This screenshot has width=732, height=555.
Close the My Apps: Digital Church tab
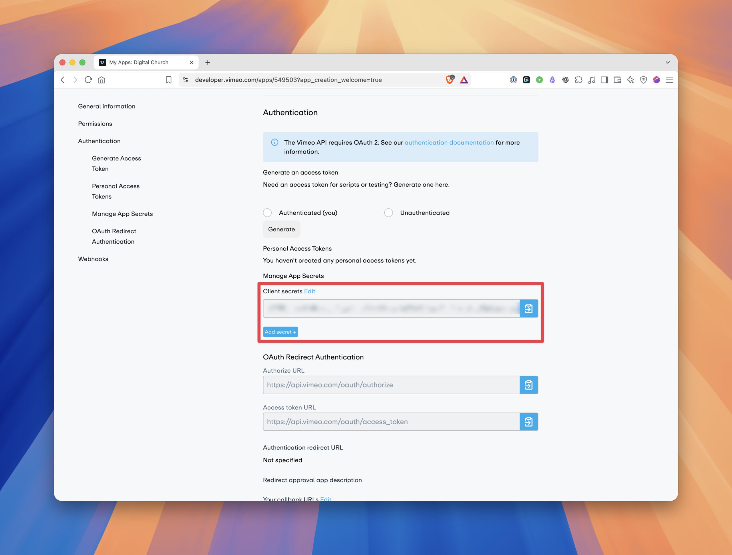pyautogui.click(x=192, y=62)
